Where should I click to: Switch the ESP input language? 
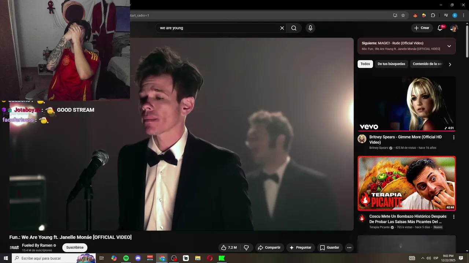click(x=436, y=258)
